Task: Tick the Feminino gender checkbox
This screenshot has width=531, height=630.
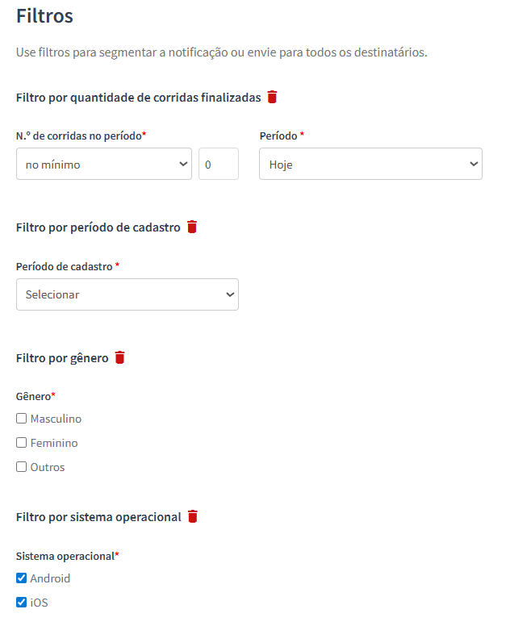Action: (x=22, y=443)
